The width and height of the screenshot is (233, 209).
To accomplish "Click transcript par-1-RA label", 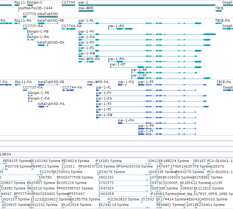I will [87, 37].
